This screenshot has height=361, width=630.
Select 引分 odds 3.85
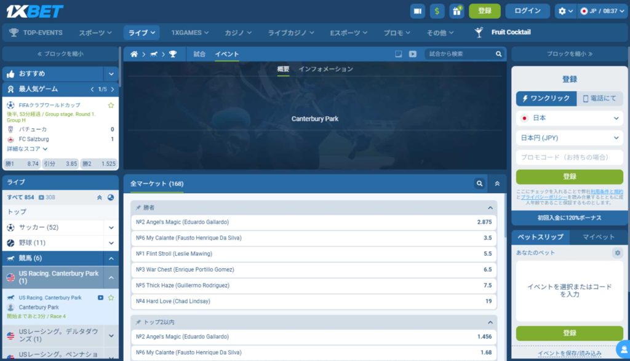60,164
